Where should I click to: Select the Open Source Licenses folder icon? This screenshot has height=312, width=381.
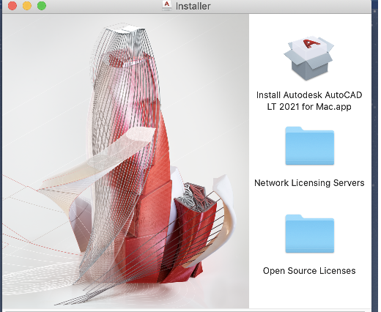point(309,234)
